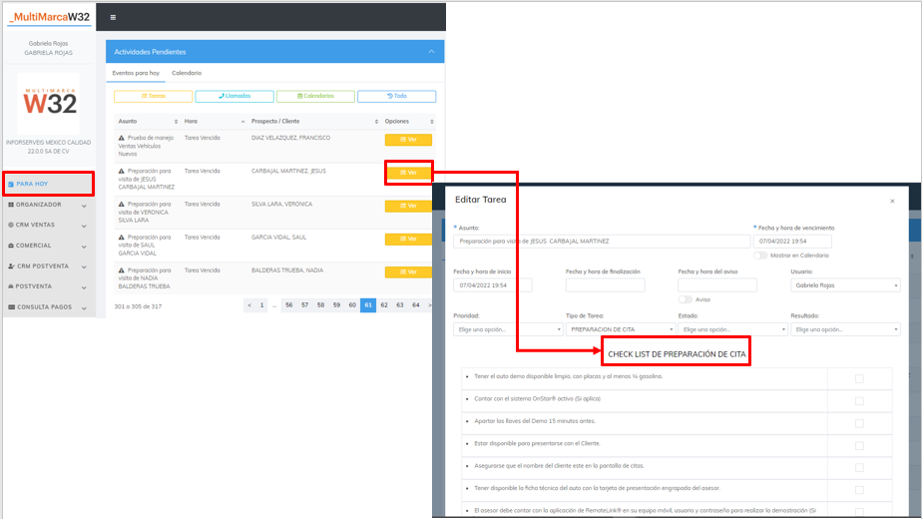Click Fecha y hora de finalización field

click(605, 285)
